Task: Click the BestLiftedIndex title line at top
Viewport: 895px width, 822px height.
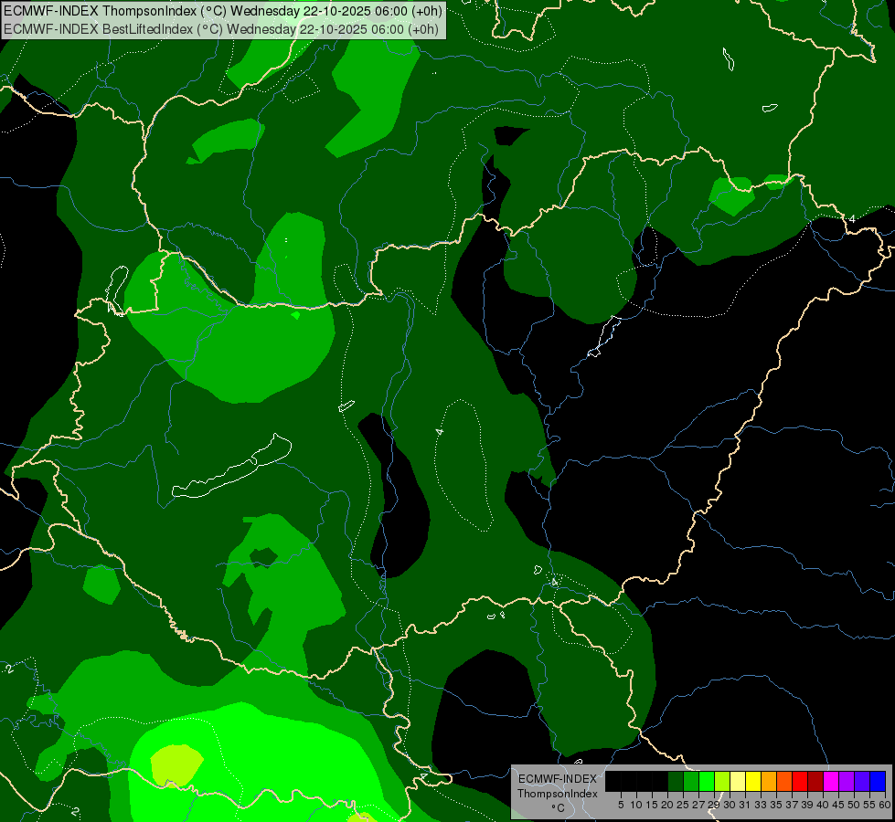Action: coord(221,29)
